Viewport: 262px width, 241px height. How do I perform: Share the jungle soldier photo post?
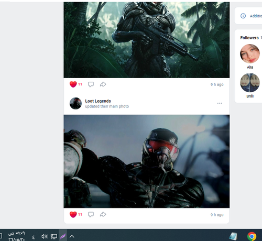click(x=103, y=84)
